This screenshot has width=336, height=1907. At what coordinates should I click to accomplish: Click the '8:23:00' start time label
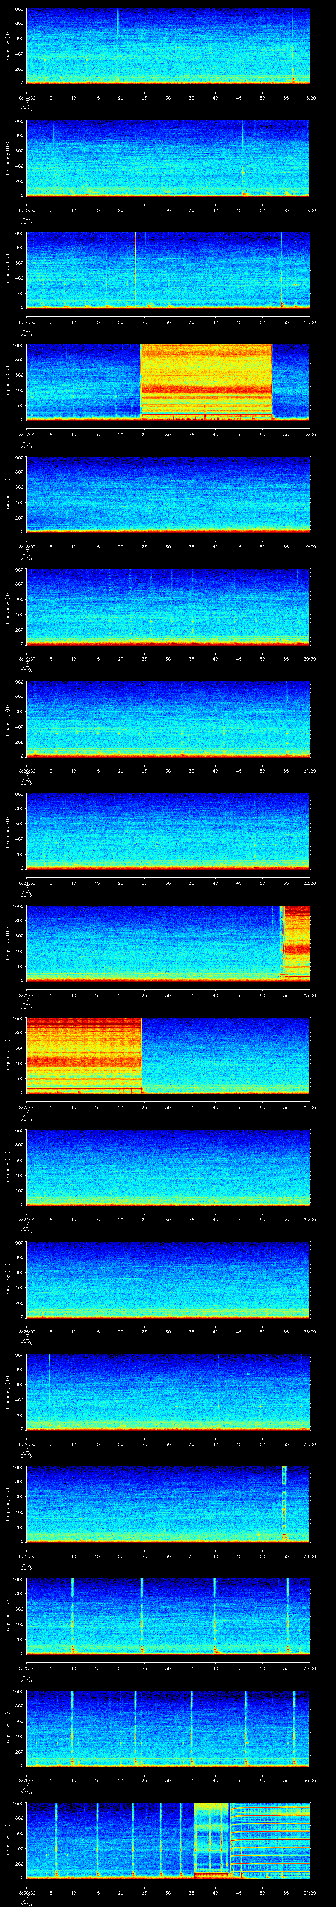tap(27, 1107)
